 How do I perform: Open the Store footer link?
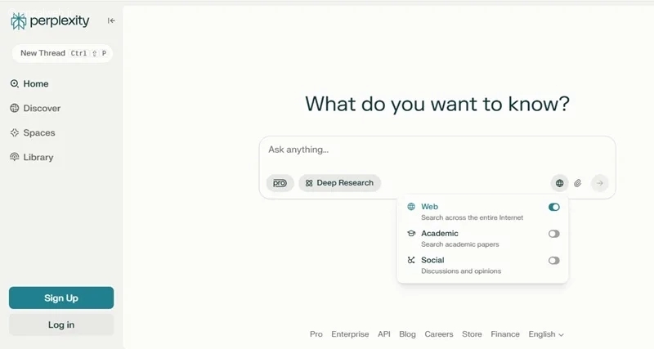point(472,334)
